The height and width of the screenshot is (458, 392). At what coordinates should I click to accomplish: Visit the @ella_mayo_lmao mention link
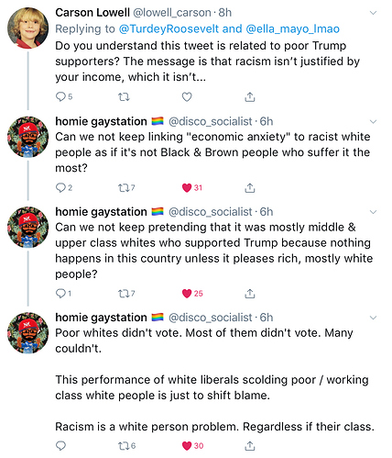[292, 28]
